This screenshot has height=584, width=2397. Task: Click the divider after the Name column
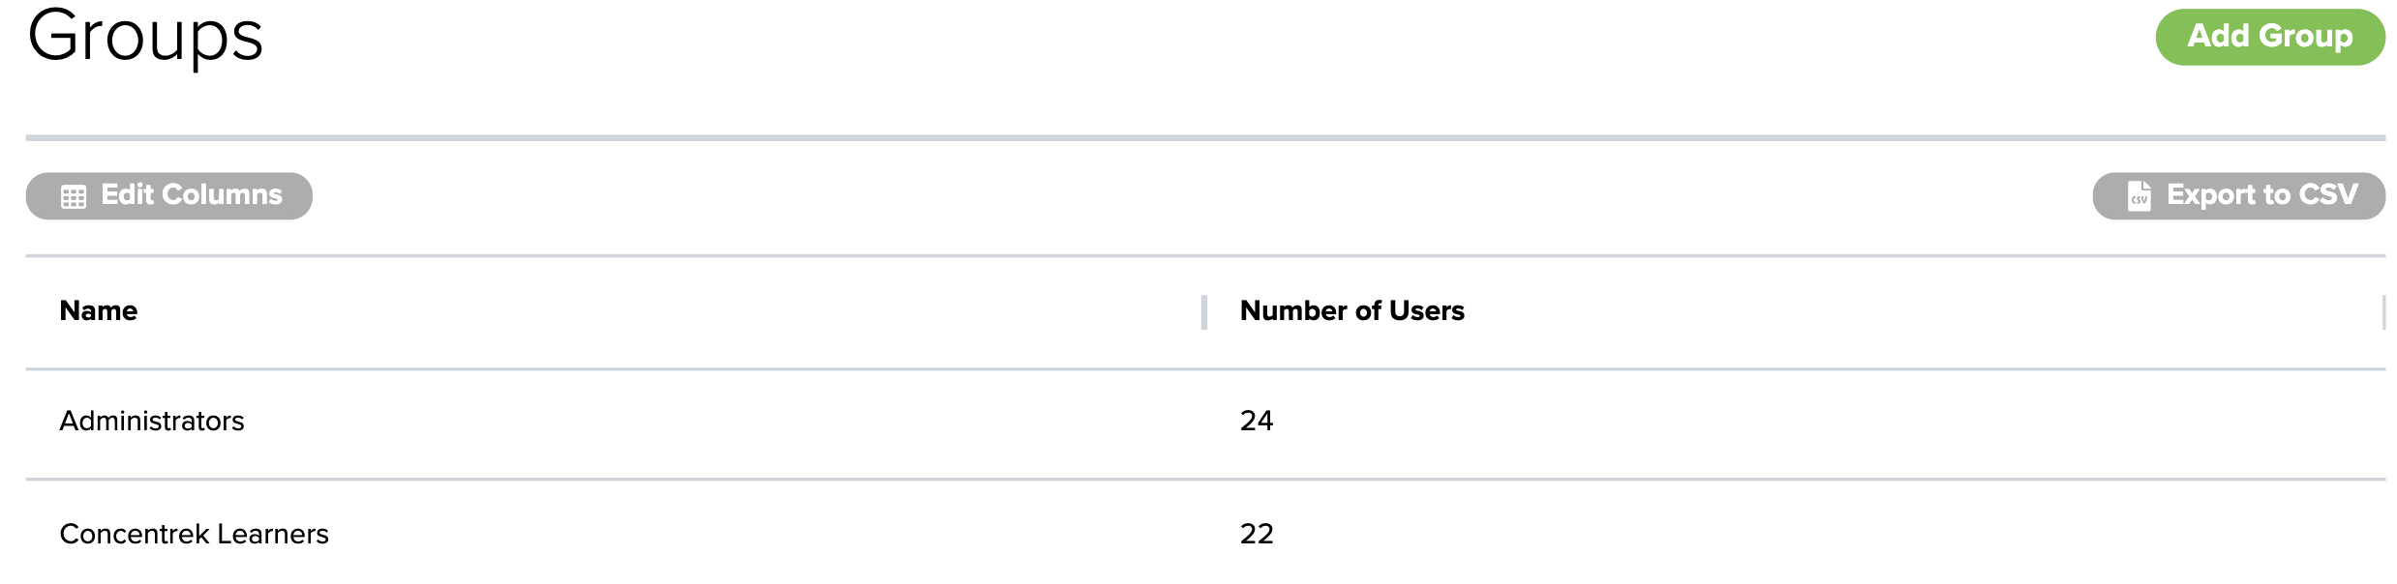coord(1204,312)
